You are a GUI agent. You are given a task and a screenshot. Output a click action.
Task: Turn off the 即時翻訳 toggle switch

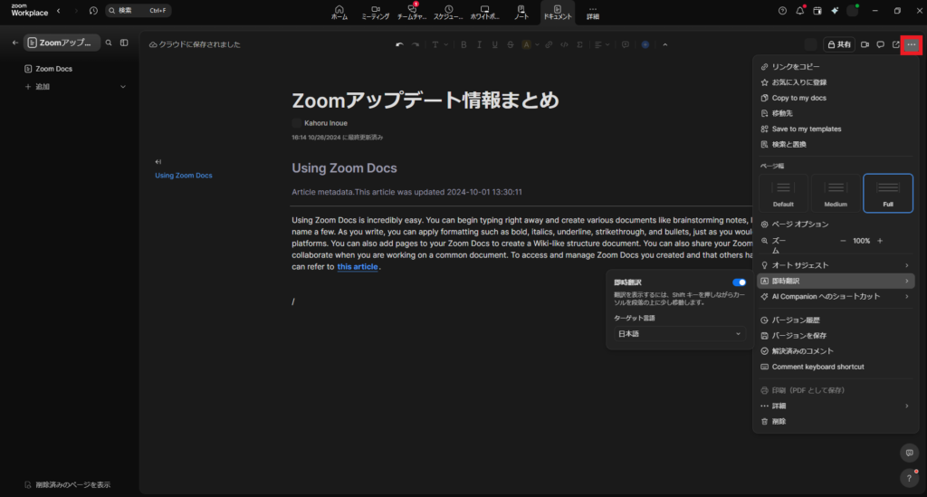point(739,282)
